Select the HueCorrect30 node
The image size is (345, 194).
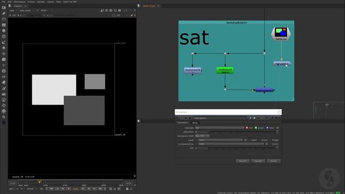coord(192,71)
